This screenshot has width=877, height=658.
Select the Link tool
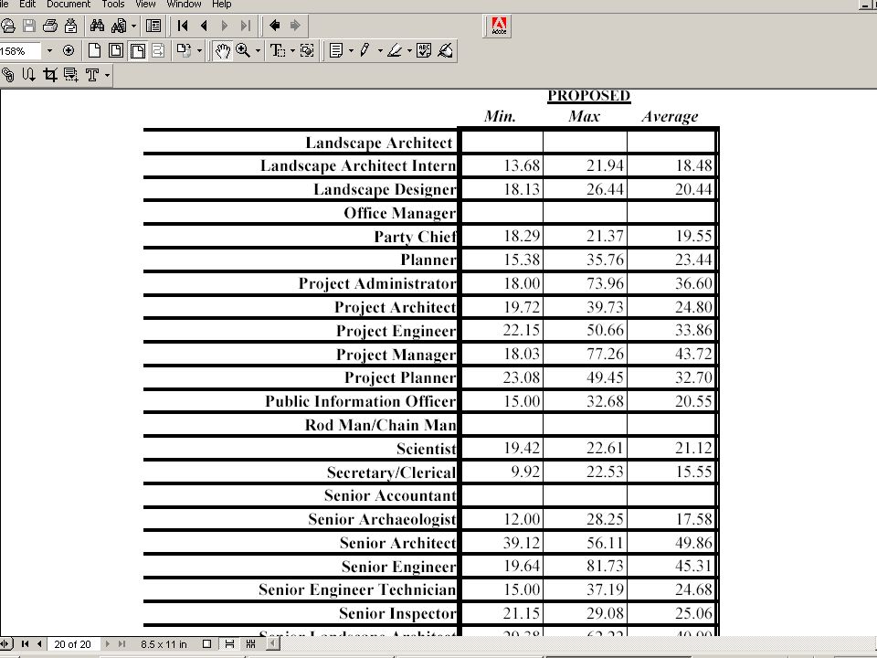click(8, 75)
